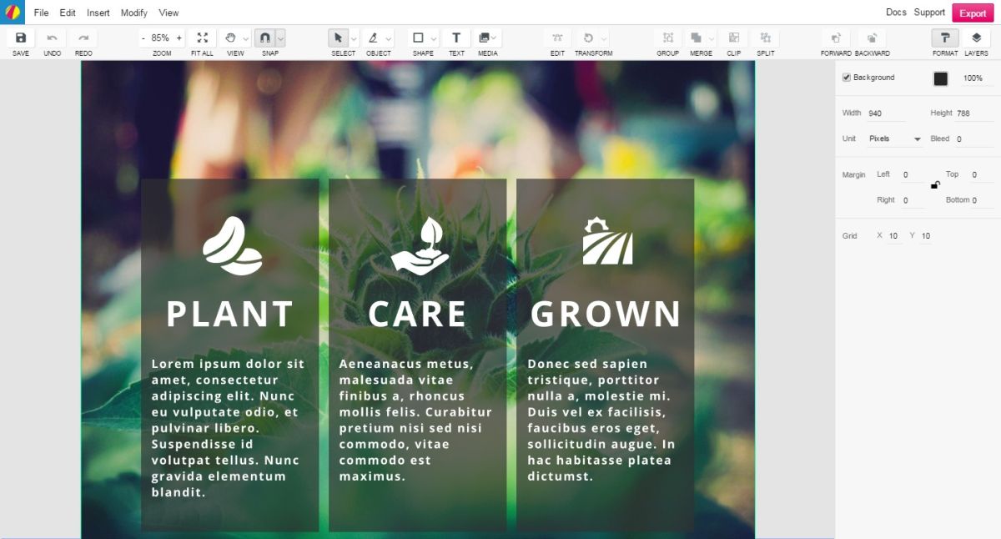Select the Text tool
The height and width of the screenshot is (539, 1001).
[x=456, y=38]
